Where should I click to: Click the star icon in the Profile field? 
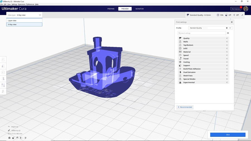(227, 28)
